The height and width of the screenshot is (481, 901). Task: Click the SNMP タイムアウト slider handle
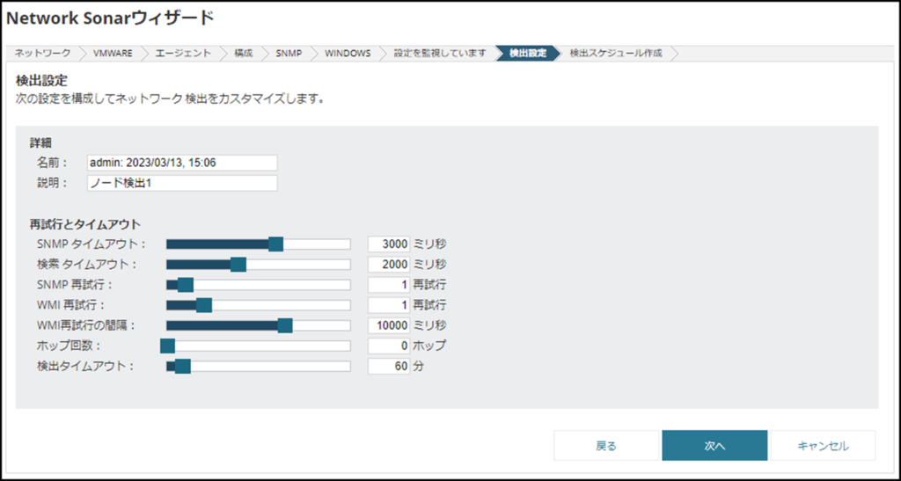point(275,244)
